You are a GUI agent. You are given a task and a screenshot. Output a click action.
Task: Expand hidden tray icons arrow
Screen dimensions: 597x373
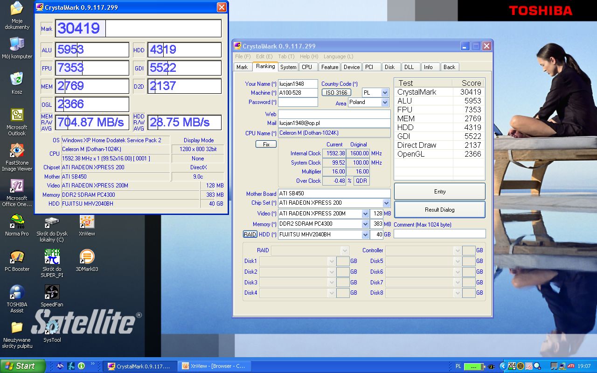[x=502, y=366]
